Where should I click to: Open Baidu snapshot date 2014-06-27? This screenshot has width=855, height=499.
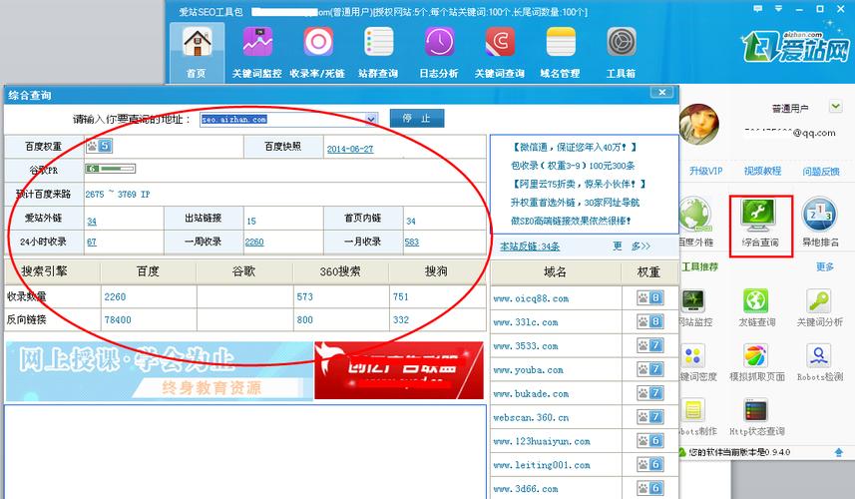[x=350, y=149]
